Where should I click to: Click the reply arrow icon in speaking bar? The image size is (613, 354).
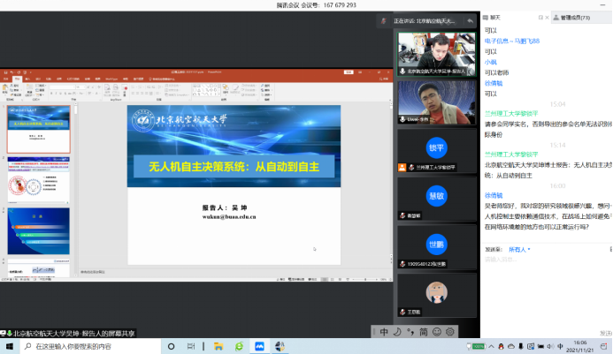pos(470,19)
